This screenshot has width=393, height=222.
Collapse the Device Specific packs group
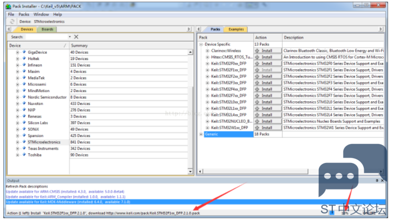coord(201,44)
